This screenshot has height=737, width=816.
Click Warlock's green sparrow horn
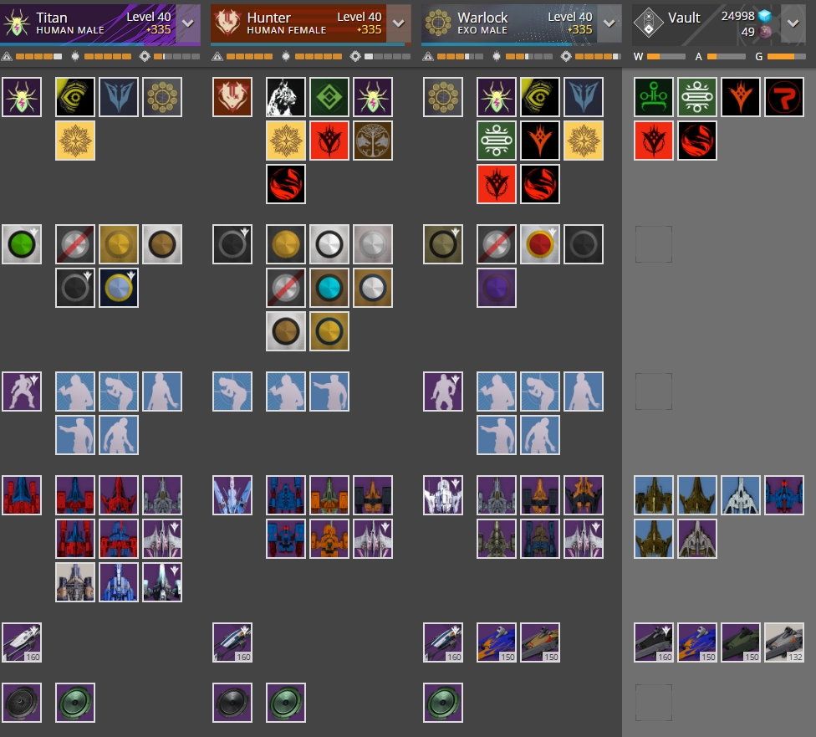pos(443,703)
